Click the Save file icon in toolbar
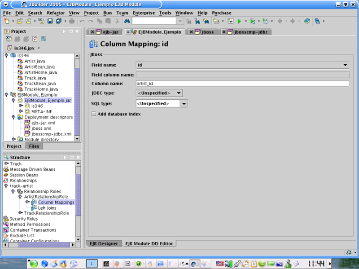This screenshot has height=269, width=359. pyautogui.click(x=50, y=21)
